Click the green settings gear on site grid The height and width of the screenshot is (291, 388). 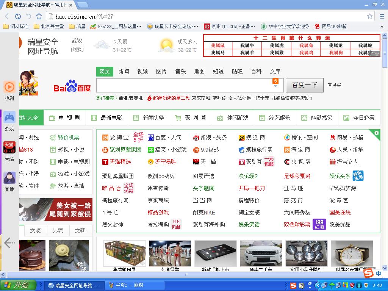(x=376, y=133)
